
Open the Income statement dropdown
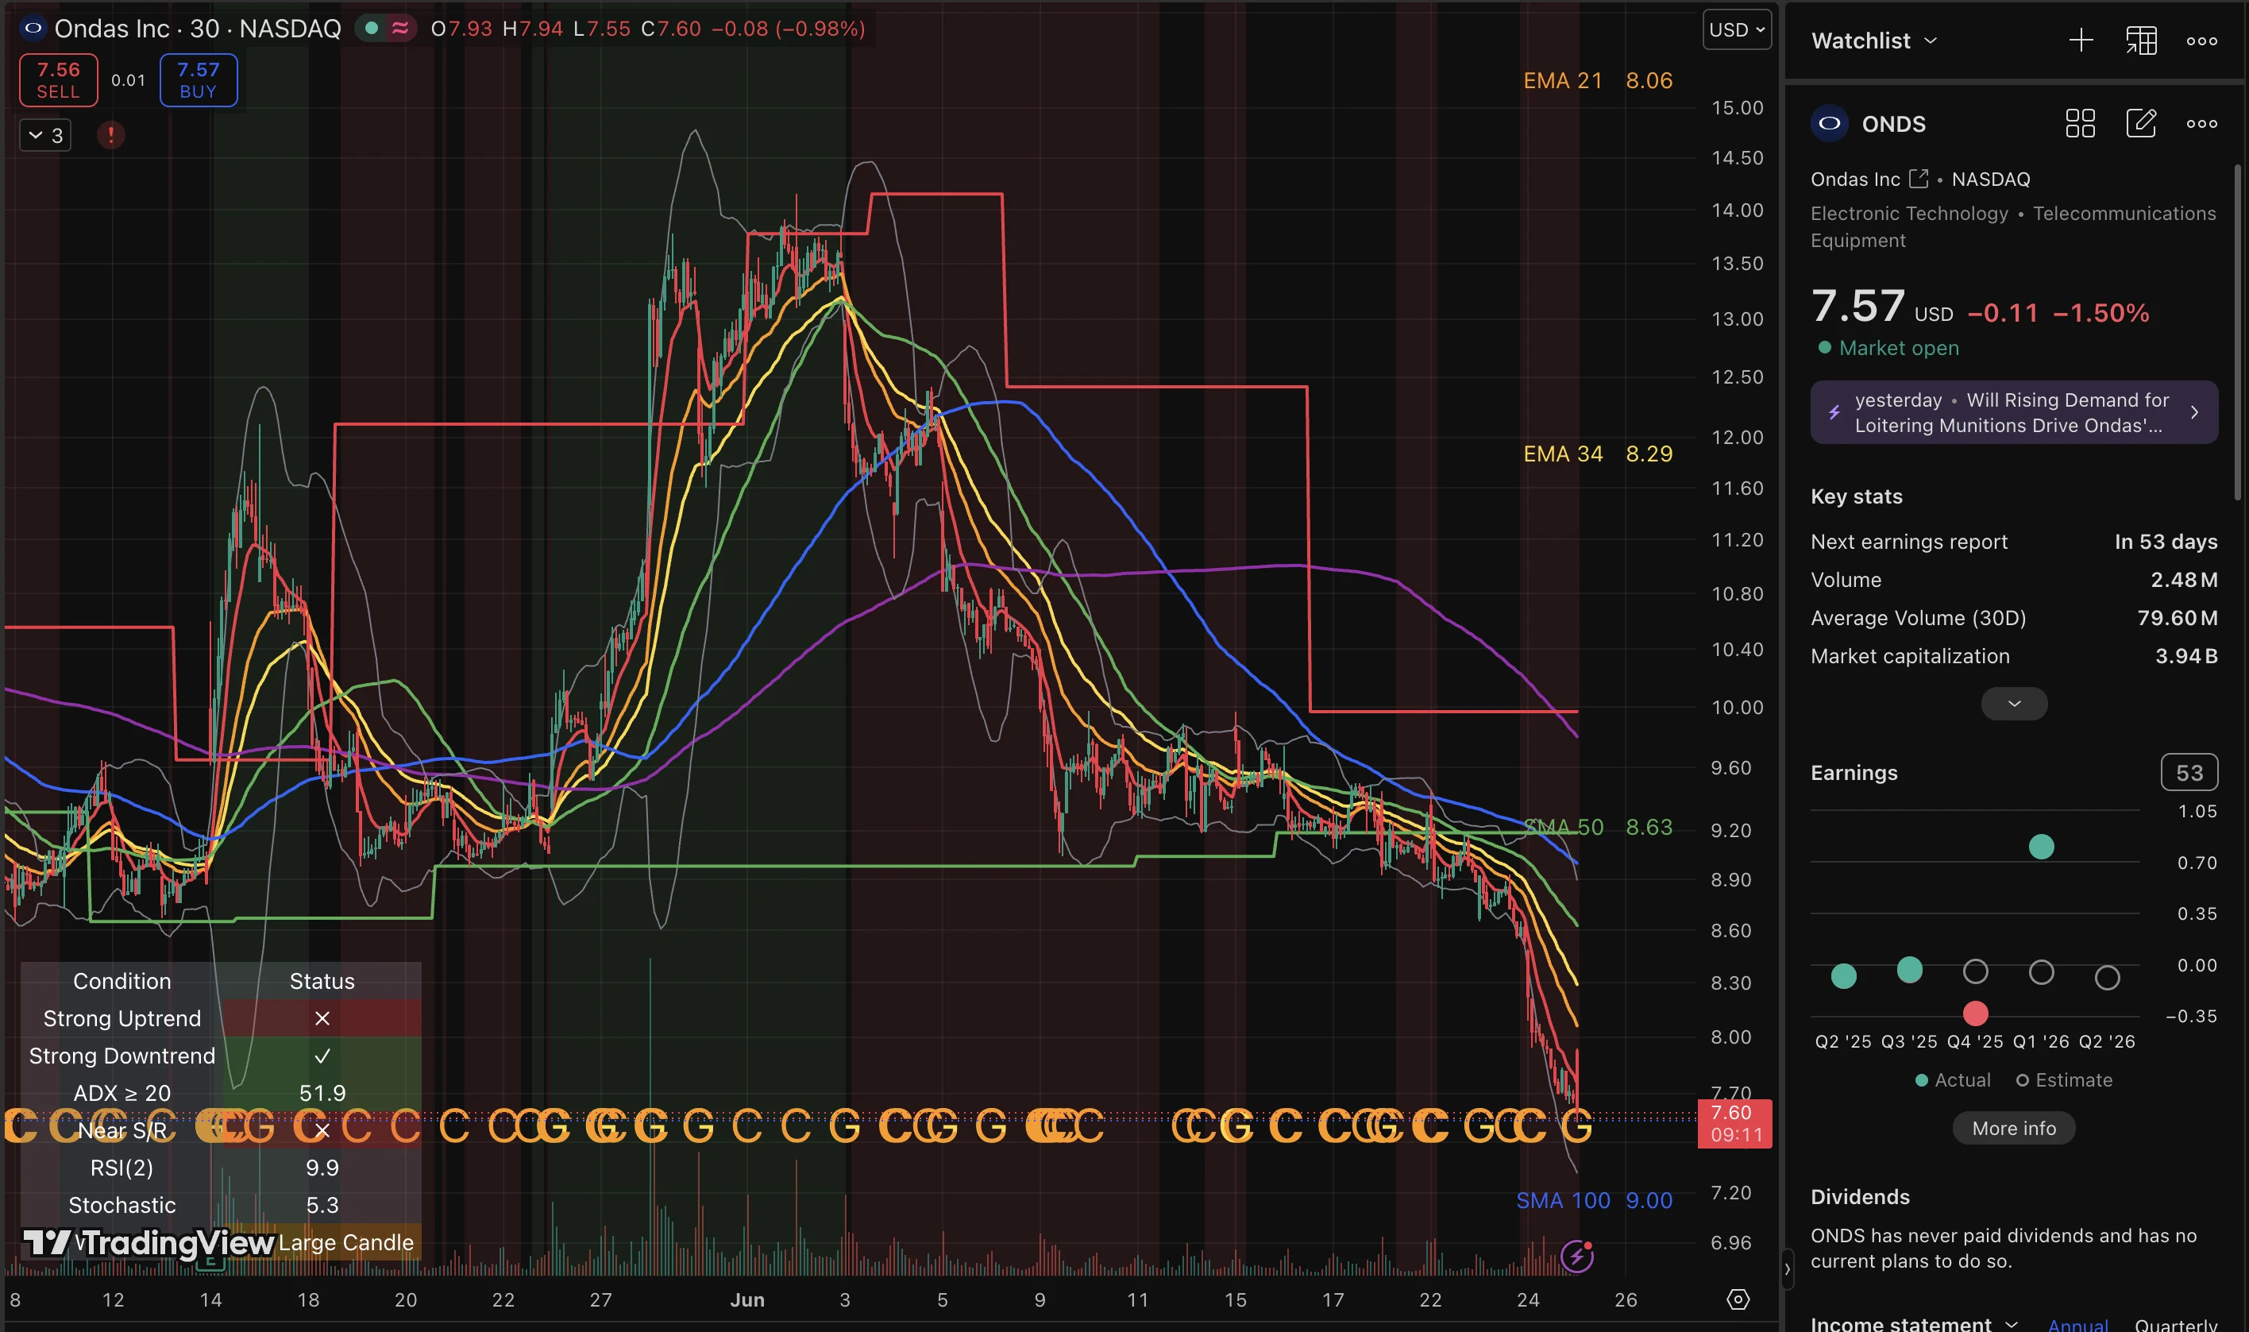pos(1914,1323)
